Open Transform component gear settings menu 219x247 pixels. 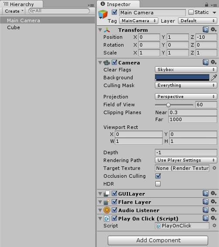click(x=213, y=30)
